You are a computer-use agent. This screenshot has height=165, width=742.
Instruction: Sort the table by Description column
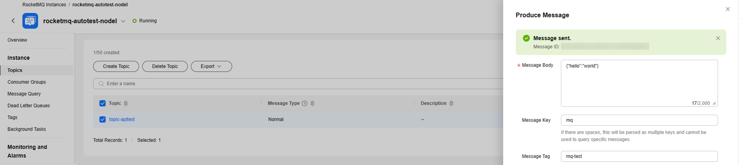click(x=451, y=103)
